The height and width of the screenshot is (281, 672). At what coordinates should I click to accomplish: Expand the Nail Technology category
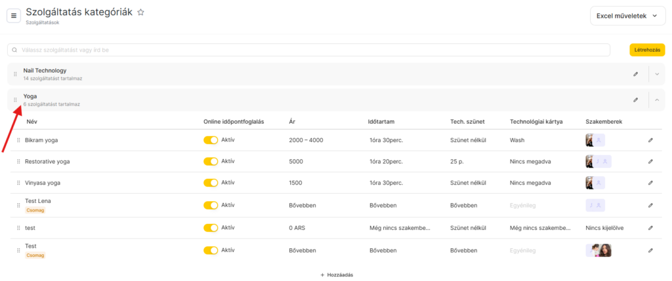pos(657,74)
